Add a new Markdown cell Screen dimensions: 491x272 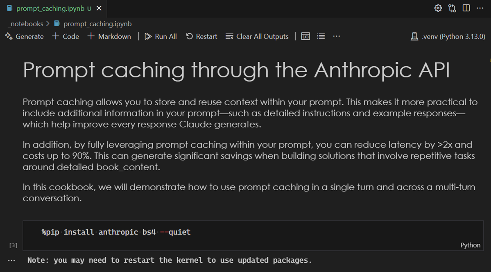[x=109, y=36]
